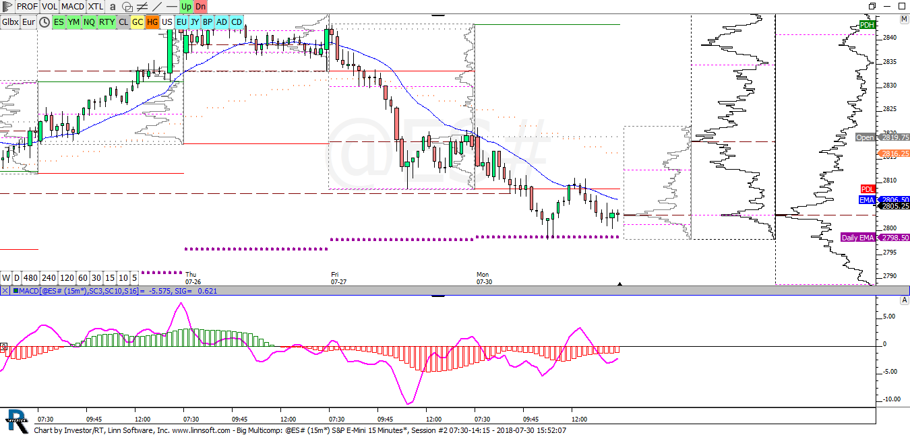Click the Fri 07-27 date label
This screenshot has height=435, width=910.
click(338, 278)
